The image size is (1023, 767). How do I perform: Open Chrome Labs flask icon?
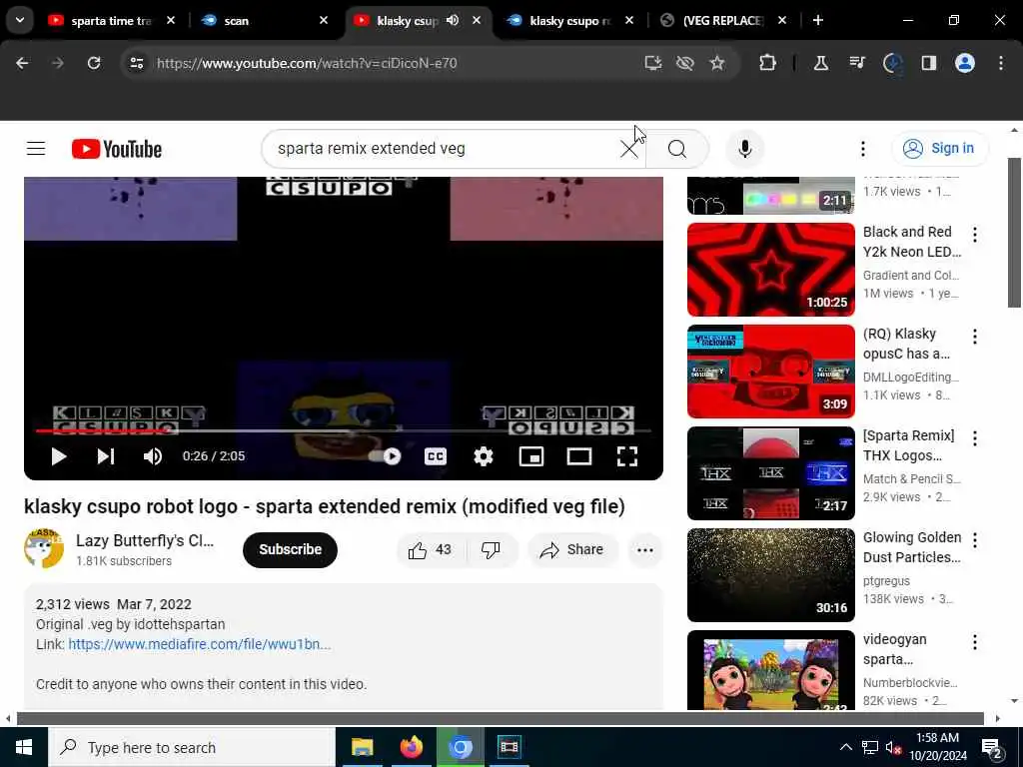821,63
